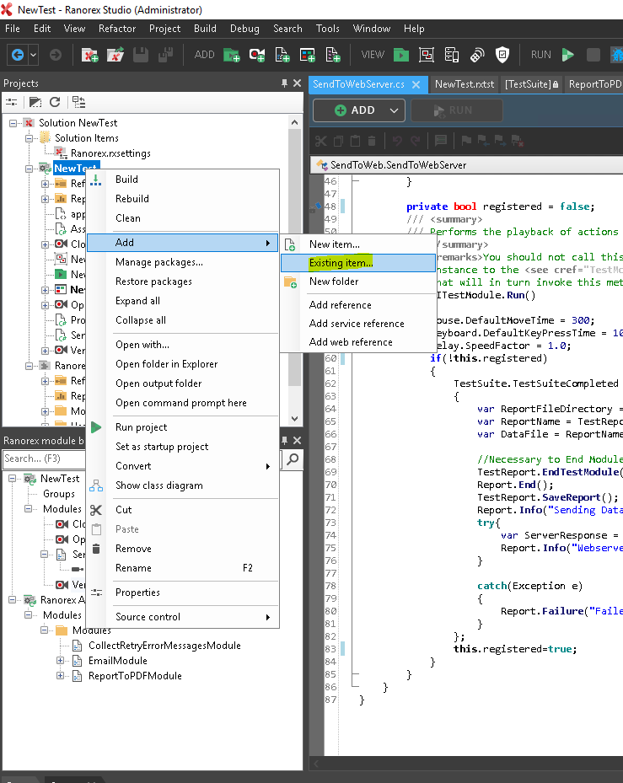The image size is (623, 783).
Task: Select CollectRetryErrorMessagesModule in module tree
Action: pos(164,646)
